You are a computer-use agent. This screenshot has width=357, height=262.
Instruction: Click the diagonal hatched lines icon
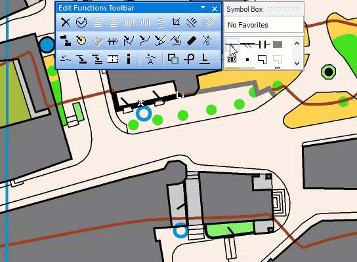coord(192,22)
